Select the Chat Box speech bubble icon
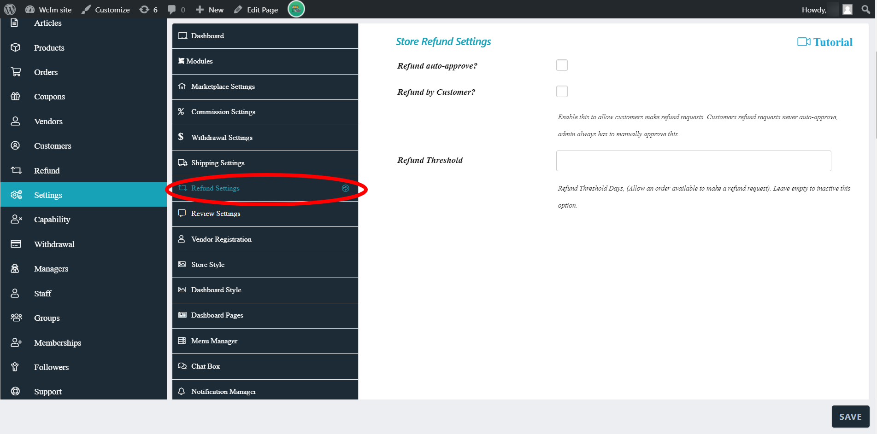 [x=182, y=366]
